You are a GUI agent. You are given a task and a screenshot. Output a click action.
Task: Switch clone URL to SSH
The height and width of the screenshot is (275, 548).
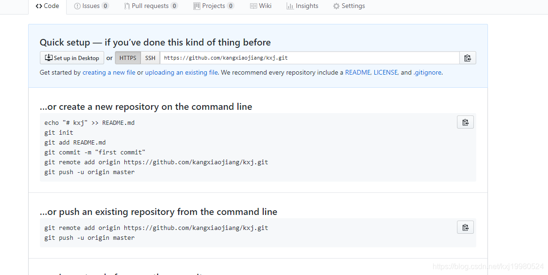click(150, 58)
